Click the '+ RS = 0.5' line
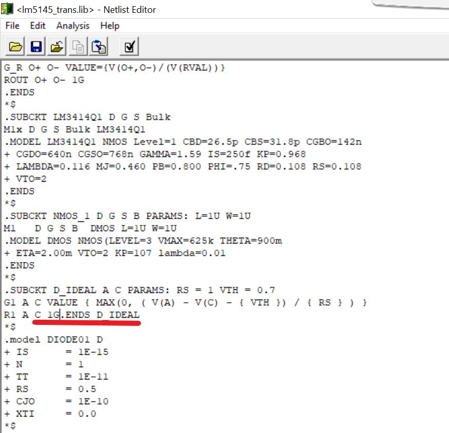449x433 pixels. [50, 389]
